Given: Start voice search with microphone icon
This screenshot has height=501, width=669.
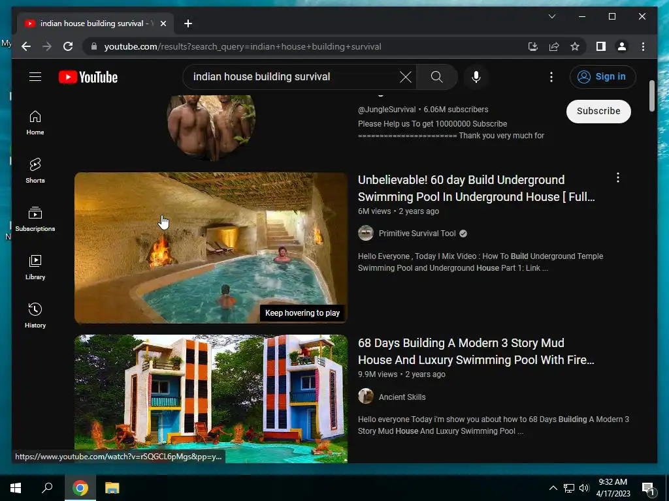Looking at the screenshot, I should coord(476,77).
